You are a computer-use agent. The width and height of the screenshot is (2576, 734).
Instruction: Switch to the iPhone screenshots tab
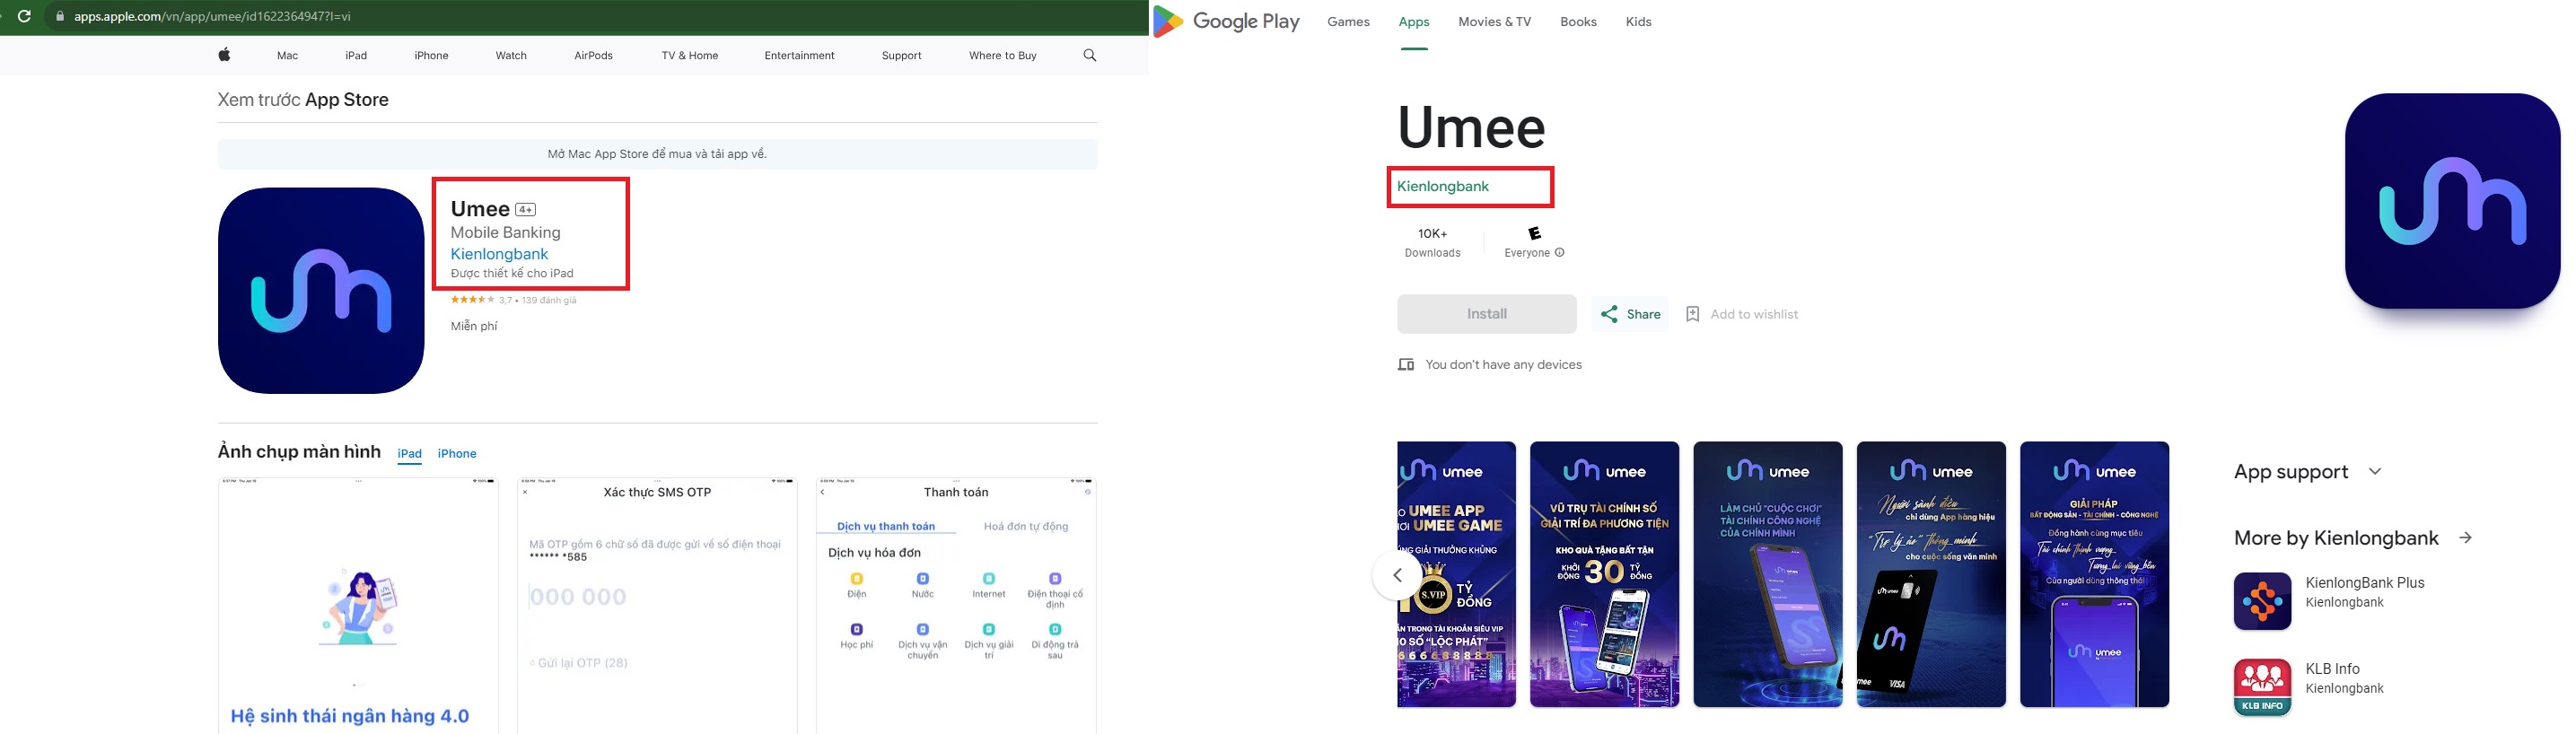[457, 453]
